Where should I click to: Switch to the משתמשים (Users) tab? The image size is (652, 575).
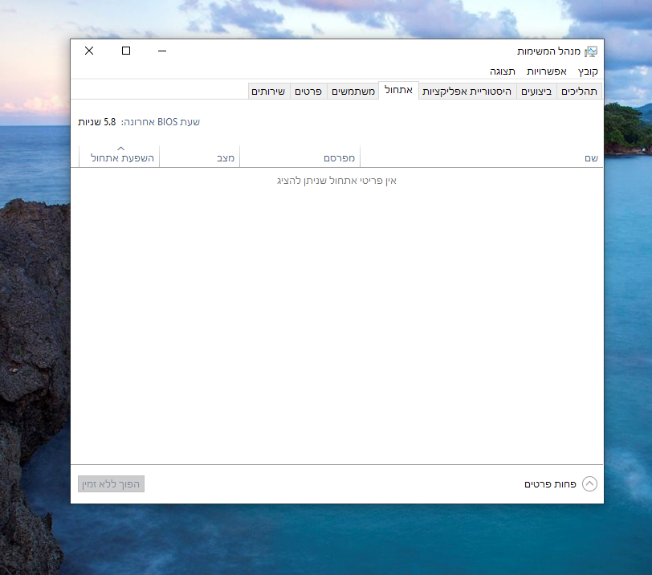[353, 91]
